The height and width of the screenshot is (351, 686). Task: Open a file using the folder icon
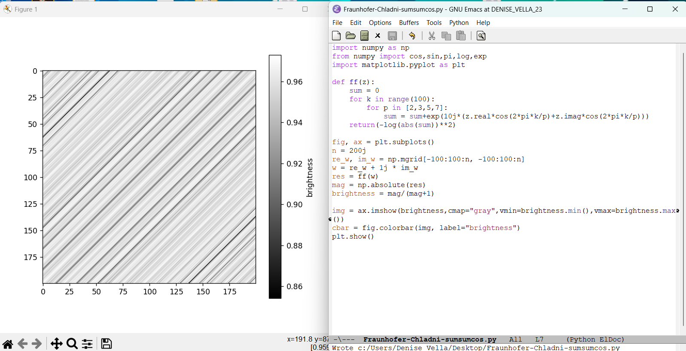tap(351, 36)
